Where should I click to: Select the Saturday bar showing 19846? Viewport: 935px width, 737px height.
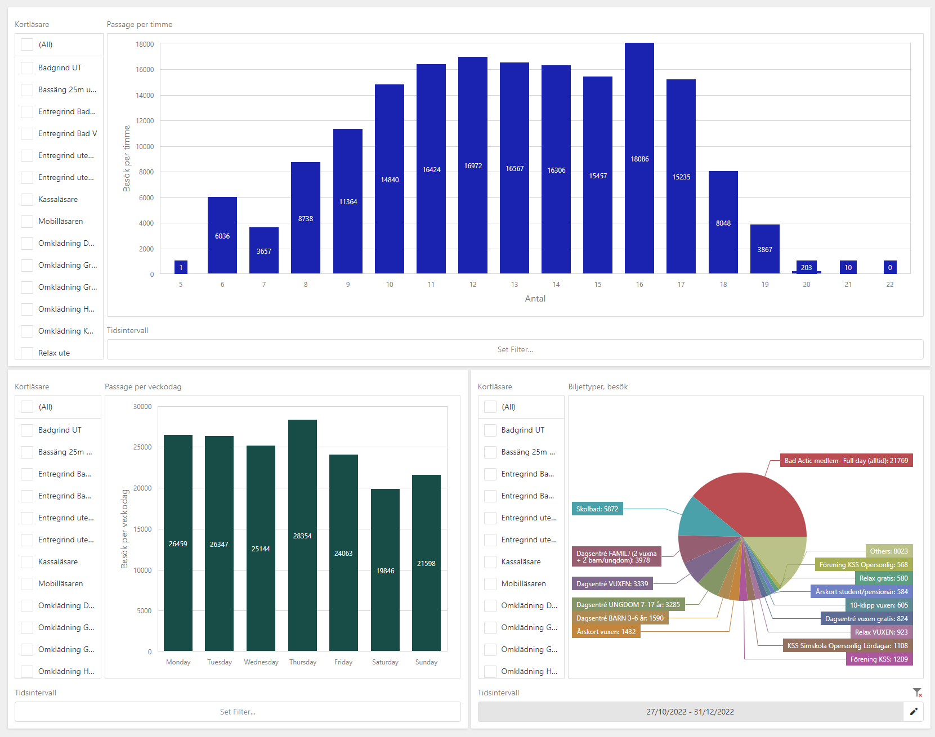(385, 569)
